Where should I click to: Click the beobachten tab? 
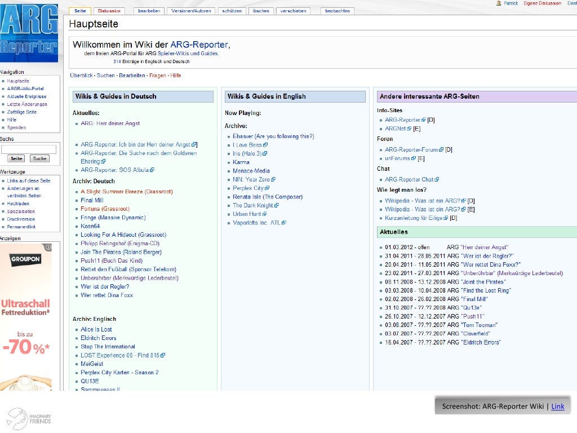point(338,11)
